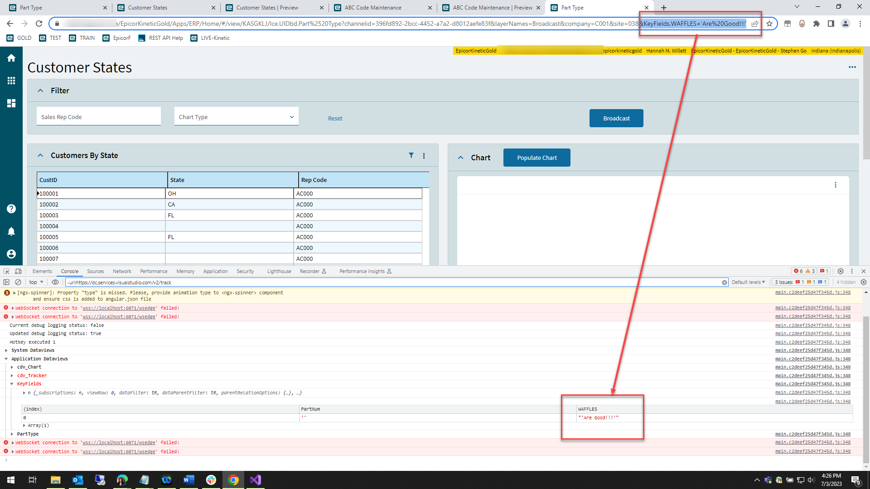
Task: Click the Home icon in left sidebar
Action: pos(11,58)
